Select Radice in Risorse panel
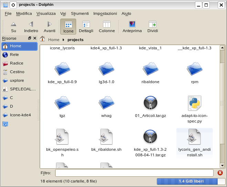This screenshot has width=227, height=187. point(20,63)
